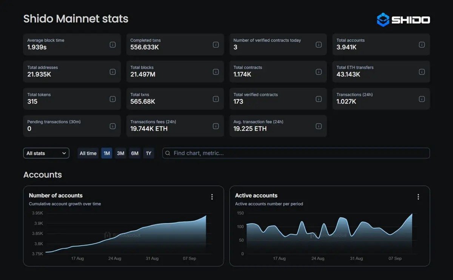
Task: Open options menu for Number of accounts chart
Action: pyautogui.click(x=212, y=197)
